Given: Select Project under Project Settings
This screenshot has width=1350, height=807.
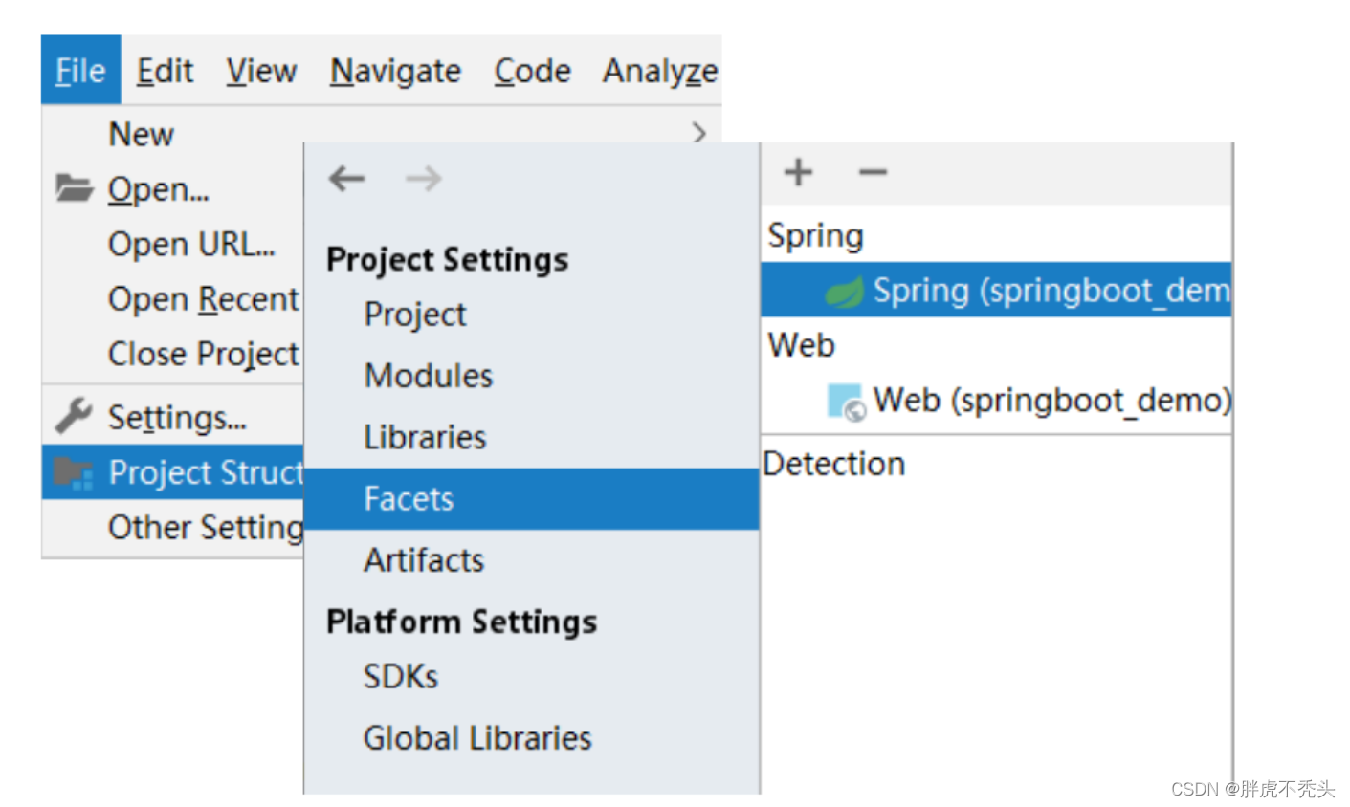Looking at the screenshot, I should (x=415, y=315).
